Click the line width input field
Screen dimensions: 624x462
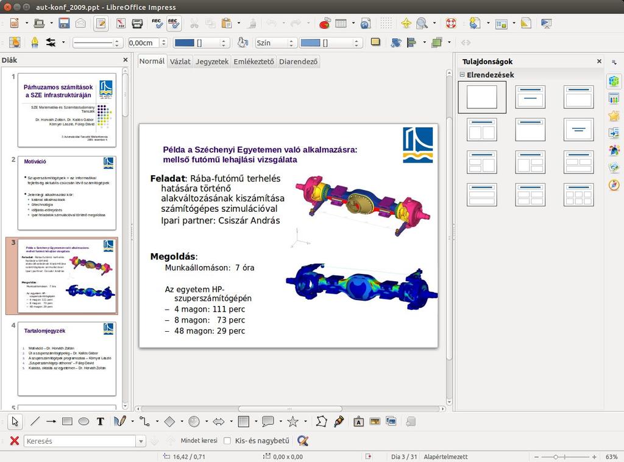tap(143, 43)
